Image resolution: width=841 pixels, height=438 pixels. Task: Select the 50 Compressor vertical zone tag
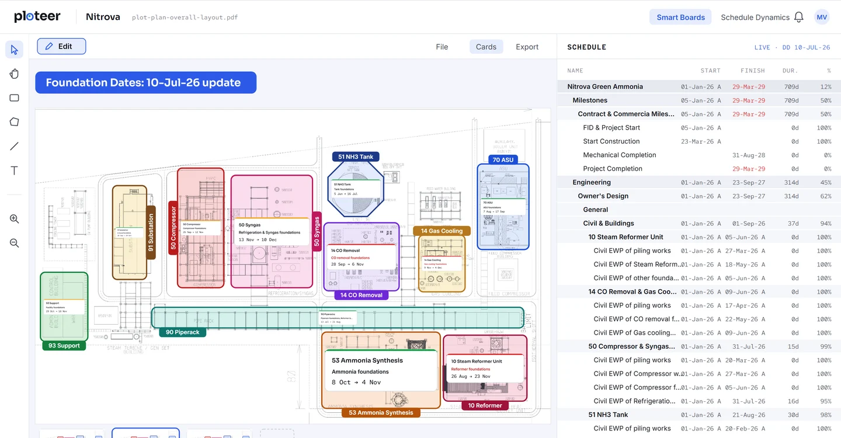(x=173, y=228)
